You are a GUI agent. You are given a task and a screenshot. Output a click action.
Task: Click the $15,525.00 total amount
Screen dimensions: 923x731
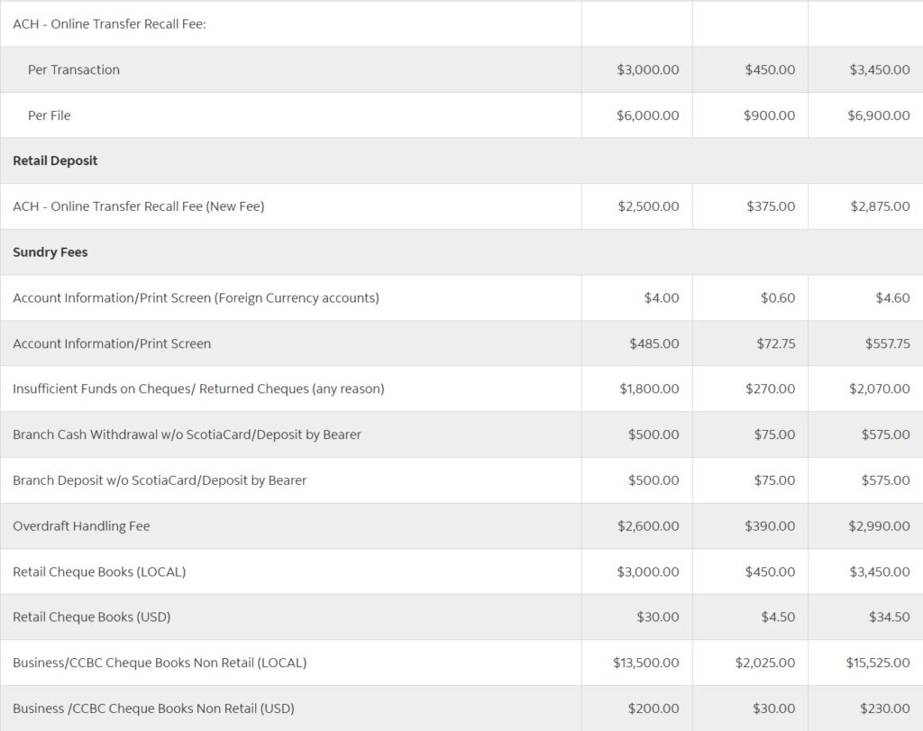point(878,662)
